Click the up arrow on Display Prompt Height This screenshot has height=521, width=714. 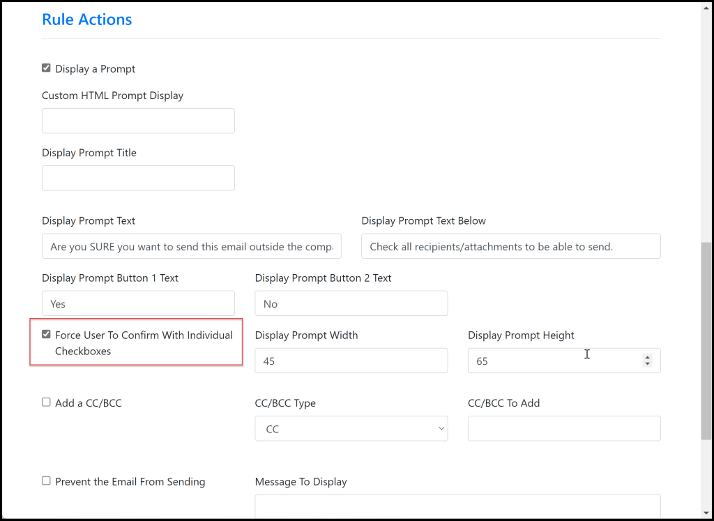click(647, 356)
